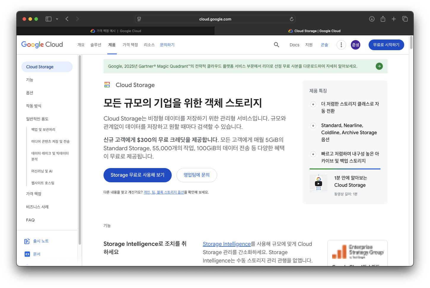430x288 pixels.
Task: Jump to 가격 책정 in left sidebar
Action: pos(34,194)
